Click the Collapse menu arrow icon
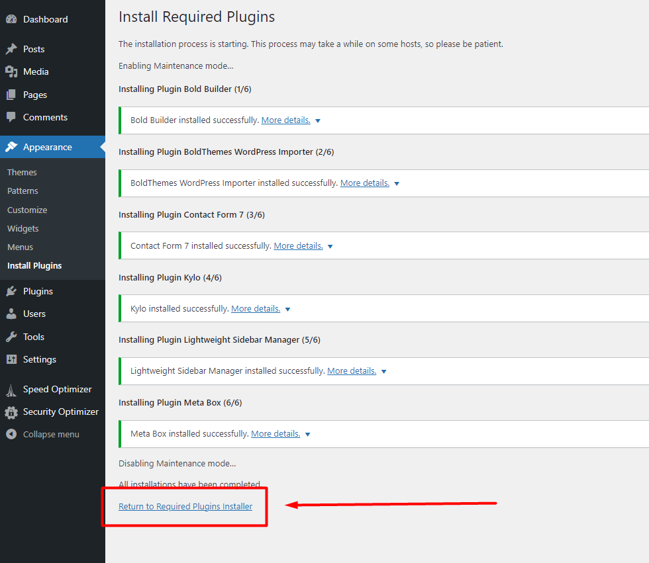This screenshot has width=649, height=563. tap(12, 435)
